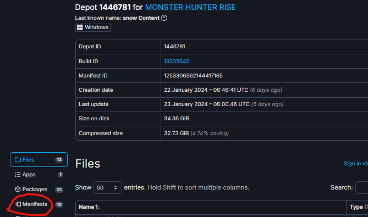Click the Windows platform badge

coord(93,27)
